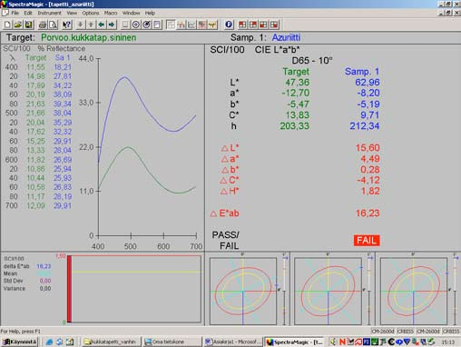Screen dimensions: 461x347
Task: Open the Window menu
Action: click(131, 13)
